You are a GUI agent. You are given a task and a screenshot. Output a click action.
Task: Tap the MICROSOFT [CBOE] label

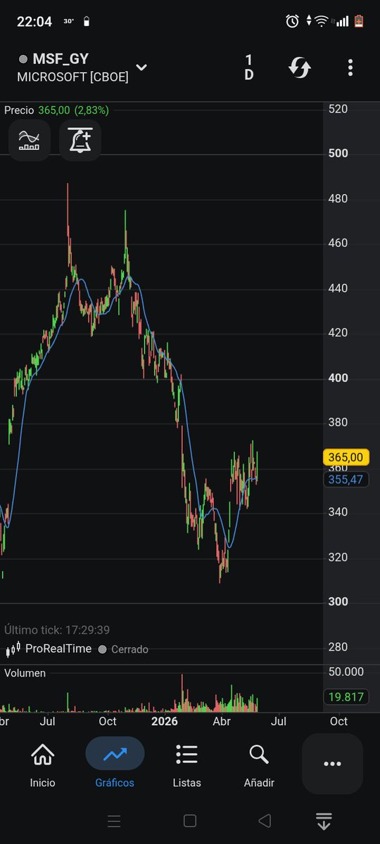(x=73, y=77)
